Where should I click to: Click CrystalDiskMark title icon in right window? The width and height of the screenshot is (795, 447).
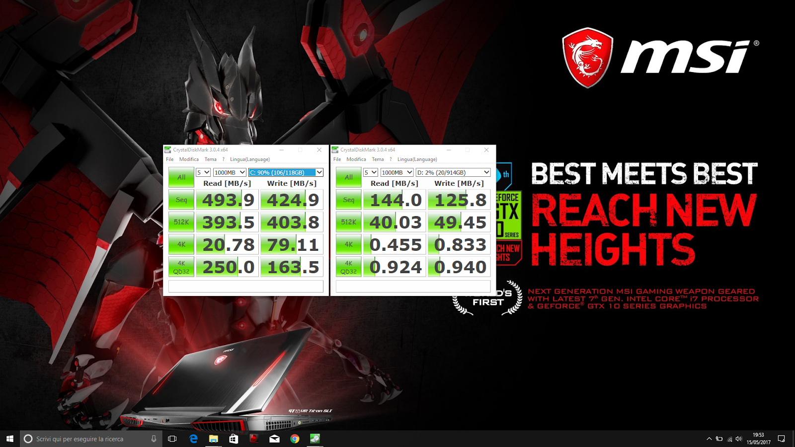tap(335, 149)
